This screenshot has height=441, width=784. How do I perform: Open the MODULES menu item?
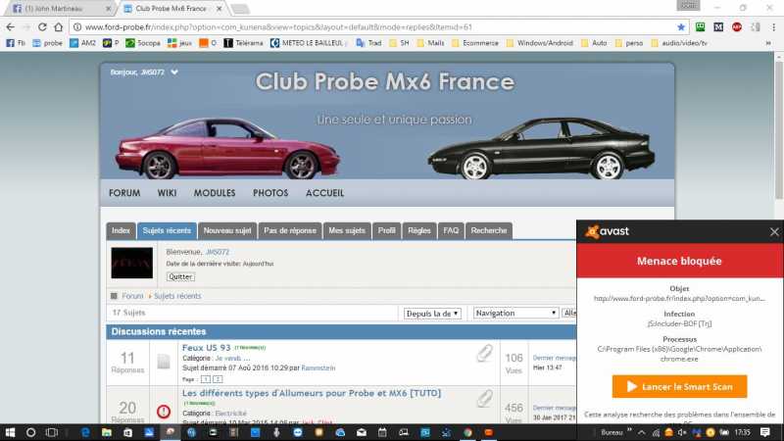215,193
